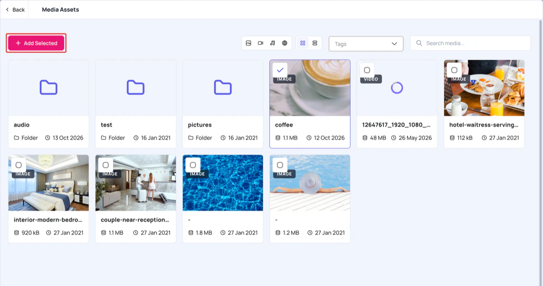Open the audio folder icon
The width and height of the screenshot is (543, 286).
pos(48,87)
